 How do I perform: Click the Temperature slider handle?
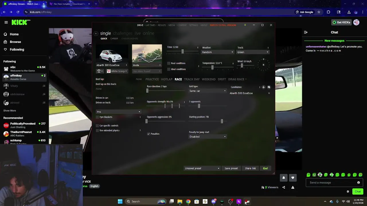212,67
